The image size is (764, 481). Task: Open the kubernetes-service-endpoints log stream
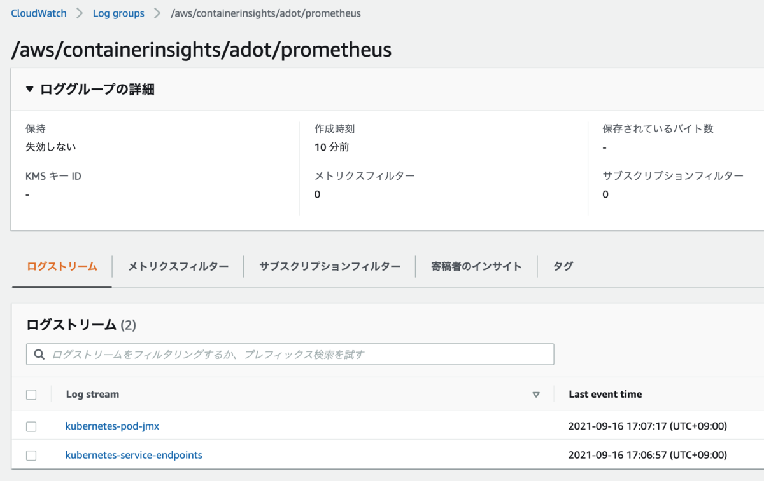pyautogui.click(x=134, y=455)
